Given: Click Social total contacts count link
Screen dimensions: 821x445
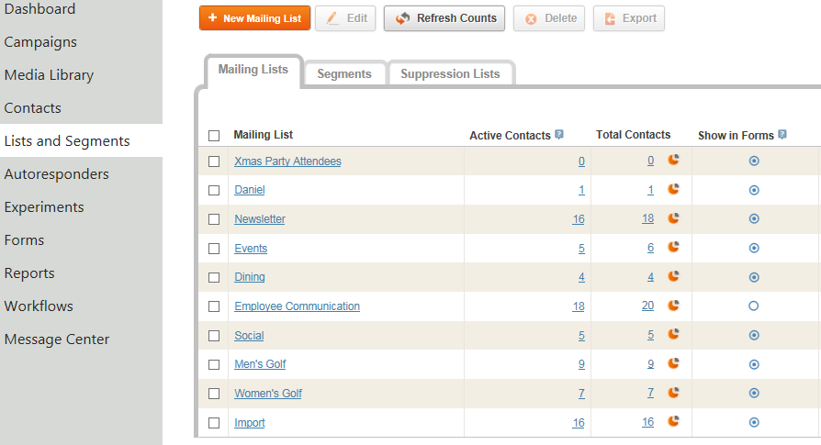Looking at the screenshot, I should (x=650, y=336).
